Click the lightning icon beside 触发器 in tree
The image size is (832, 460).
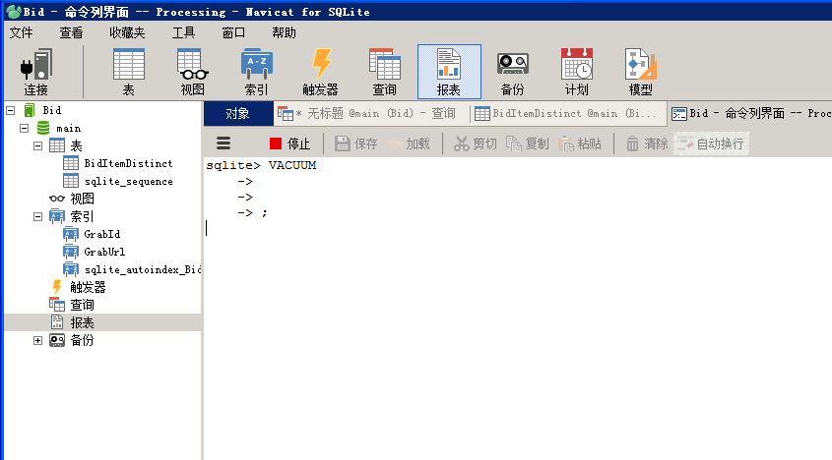coord(57,287)
